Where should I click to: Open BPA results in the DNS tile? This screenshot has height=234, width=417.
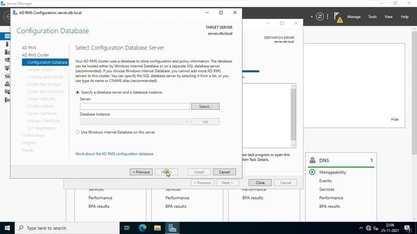click(330, 206)
